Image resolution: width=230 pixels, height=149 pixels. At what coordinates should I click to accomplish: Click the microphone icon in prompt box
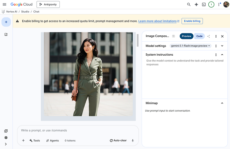pos(133,140)
